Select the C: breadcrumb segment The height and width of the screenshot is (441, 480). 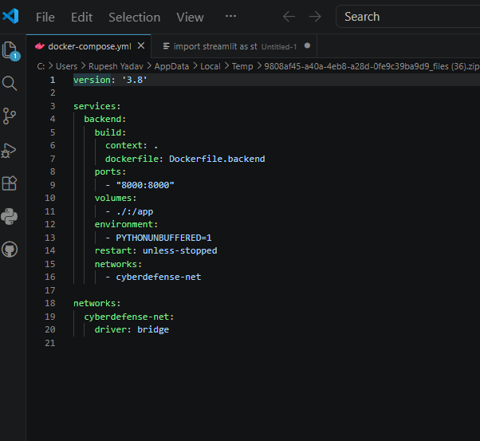pyautogui.click(x=41, y=66)
